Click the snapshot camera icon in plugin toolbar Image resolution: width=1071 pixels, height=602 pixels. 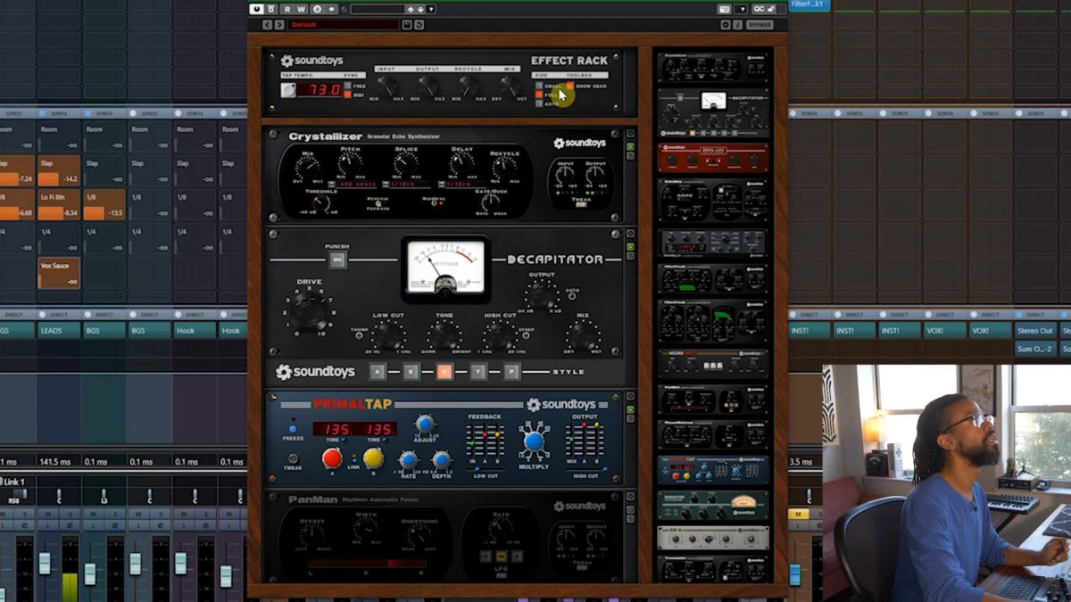click(x=725, y=7)
